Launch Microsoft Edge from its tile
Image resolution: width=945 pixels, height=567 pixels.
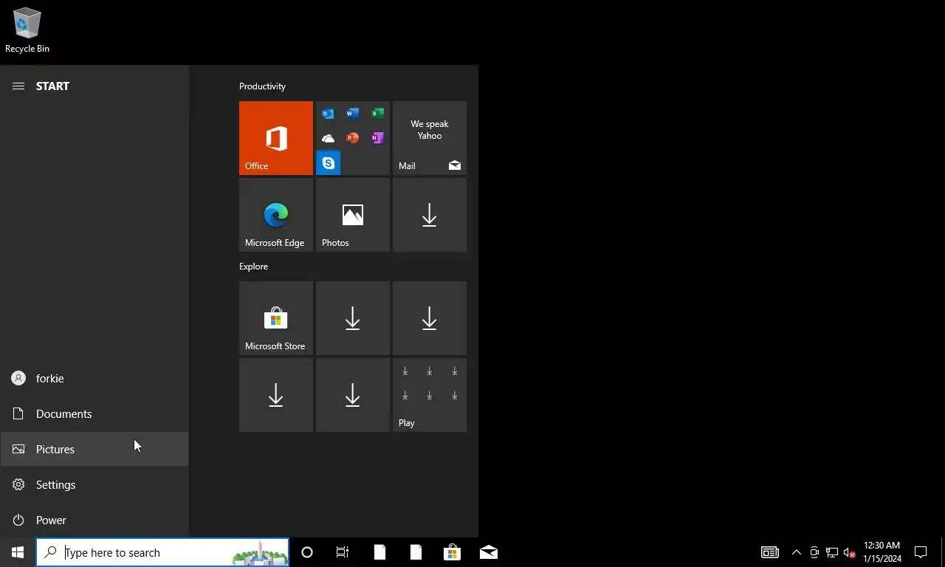coord(276,215)
